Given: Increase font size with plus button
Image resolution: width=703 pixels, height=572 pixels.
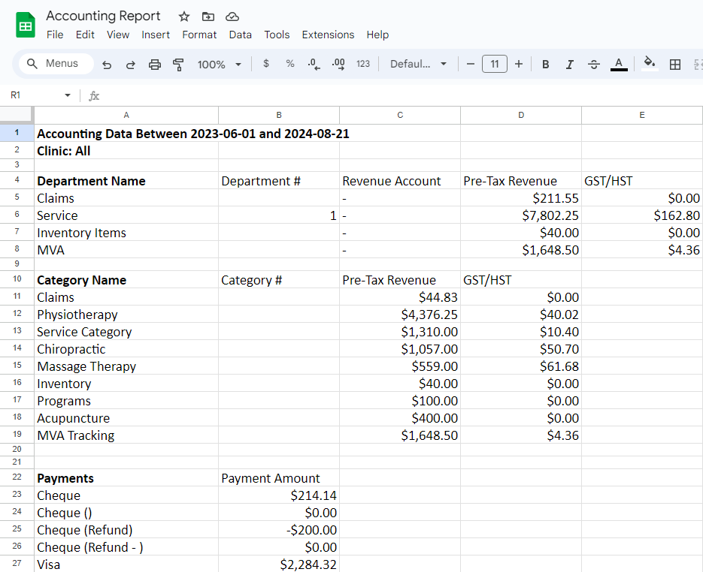Looking at the screenshot, I should 519,64.
